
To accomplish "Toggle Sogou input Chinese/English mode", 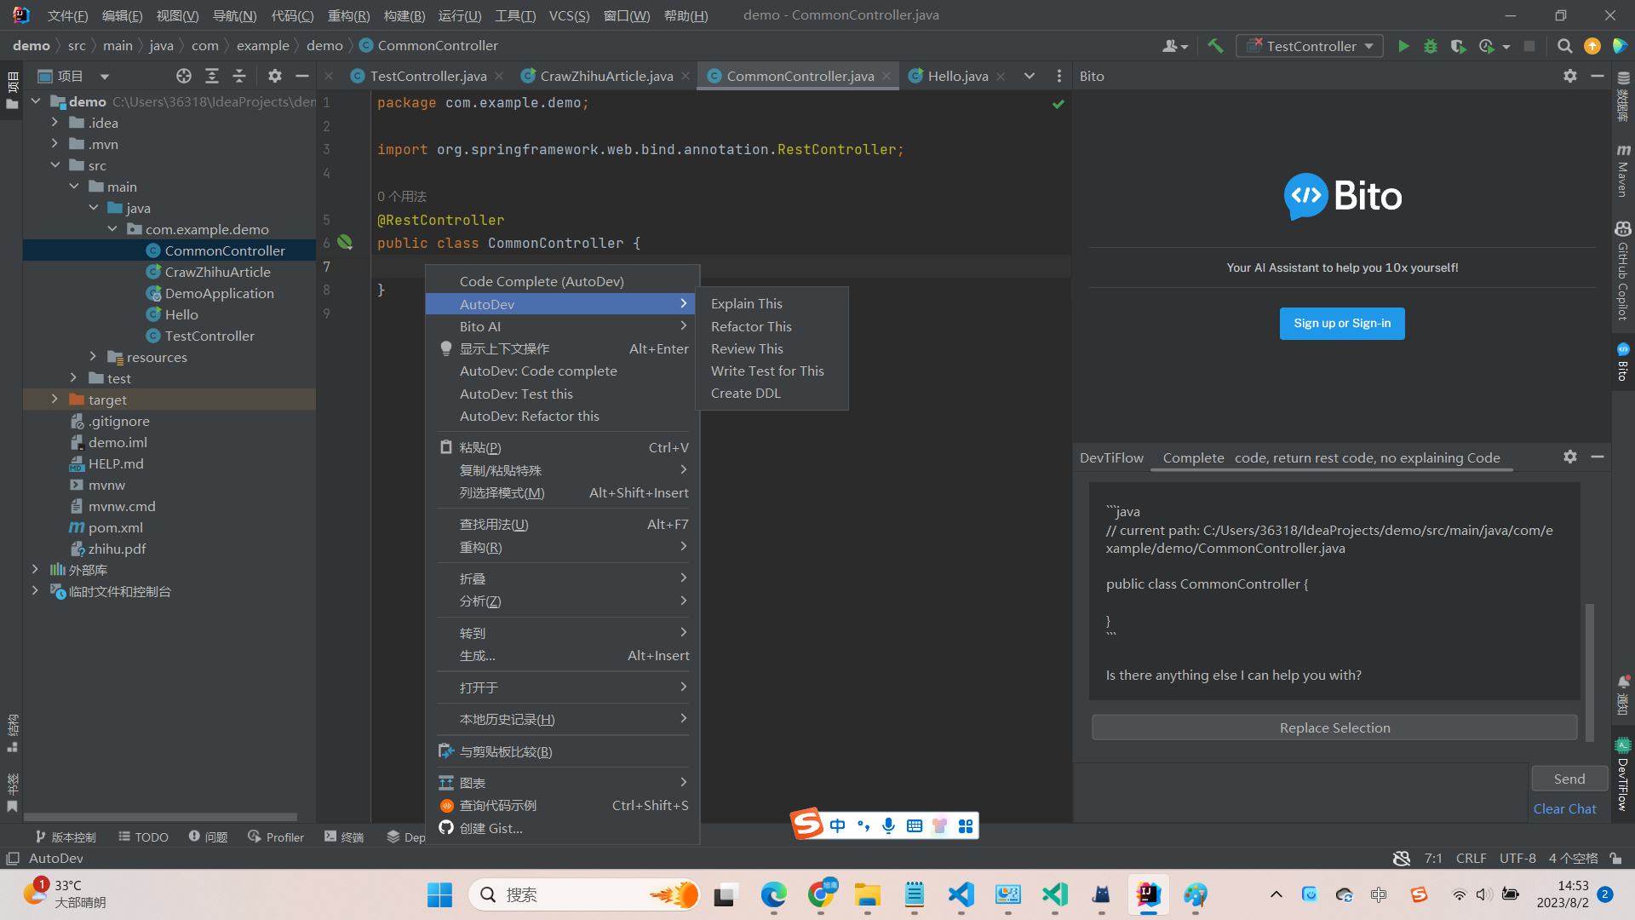I will point(838,825).
